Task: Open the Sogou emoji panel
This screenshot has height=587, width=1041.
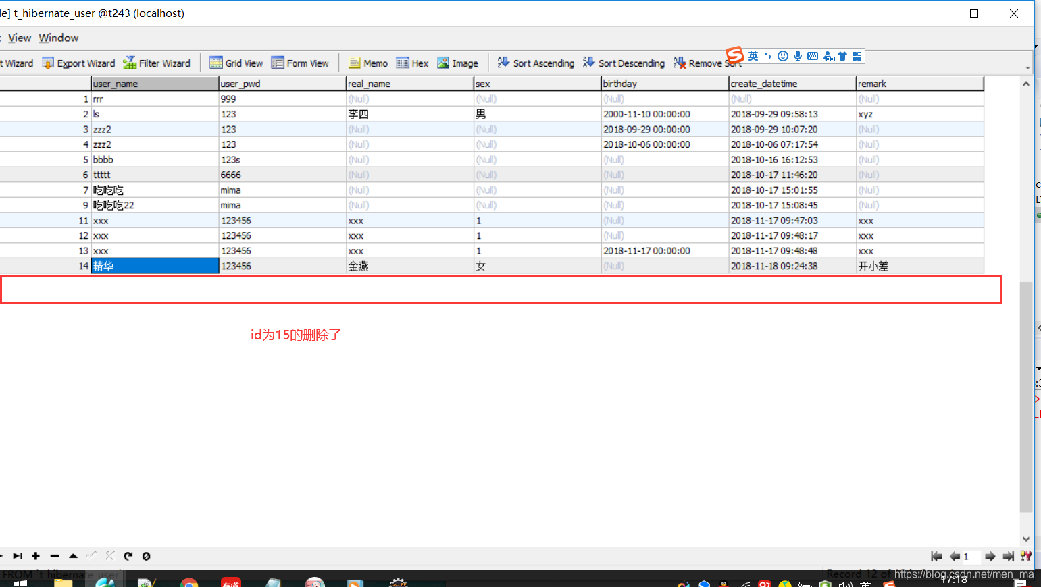Action: [783, 56]
